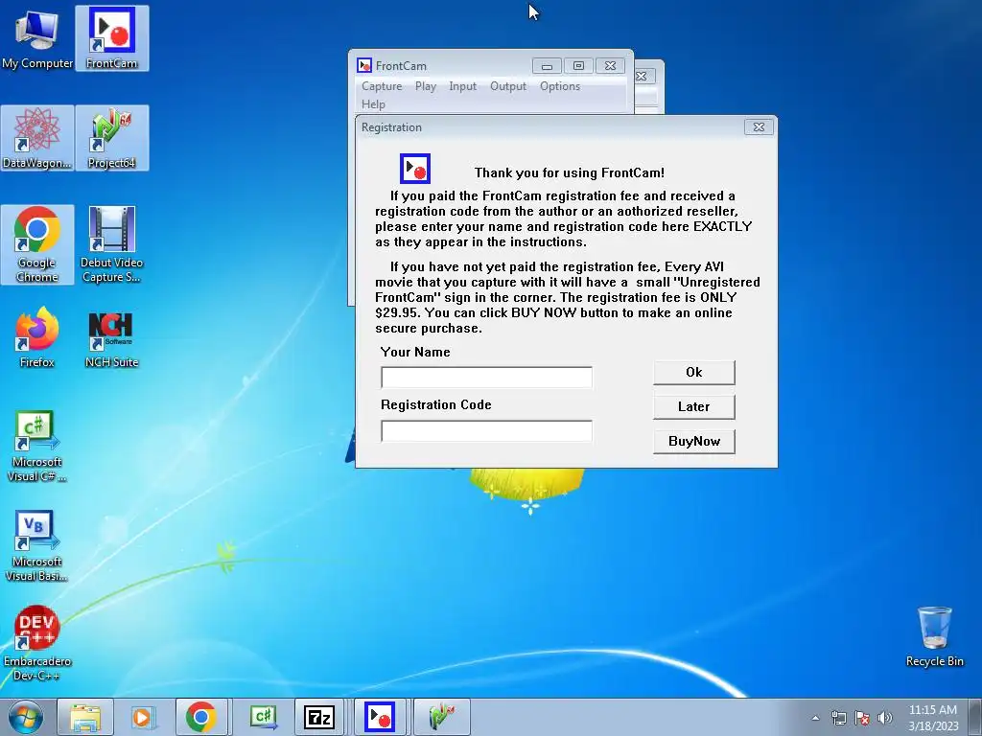Select the DataWagon desktop shortcut
This screenshot has width=982, height=736.
coord(37,138)
